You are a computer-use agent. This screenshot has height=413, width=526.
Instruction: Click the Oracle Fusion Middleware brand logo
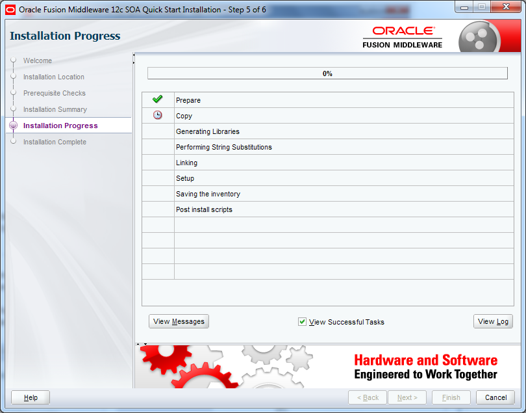tap(402, 37)
